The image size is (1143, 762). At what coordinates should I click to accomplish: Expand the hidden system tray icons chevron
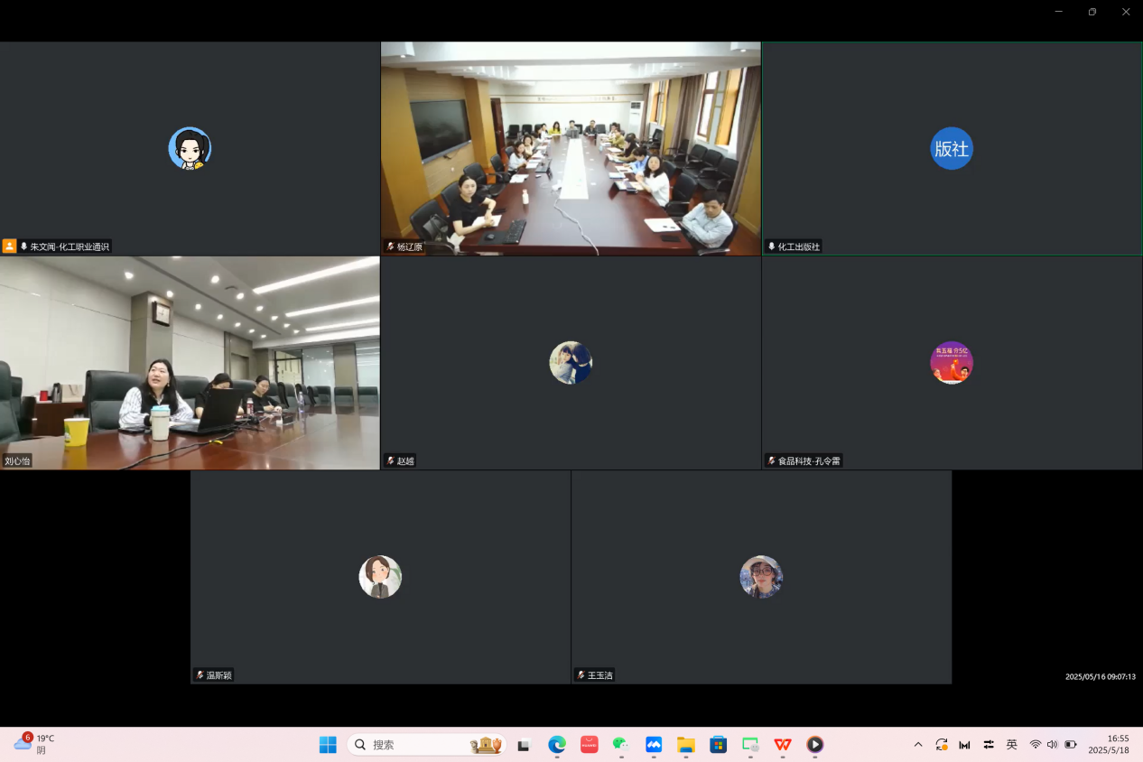tap(918, 745)
